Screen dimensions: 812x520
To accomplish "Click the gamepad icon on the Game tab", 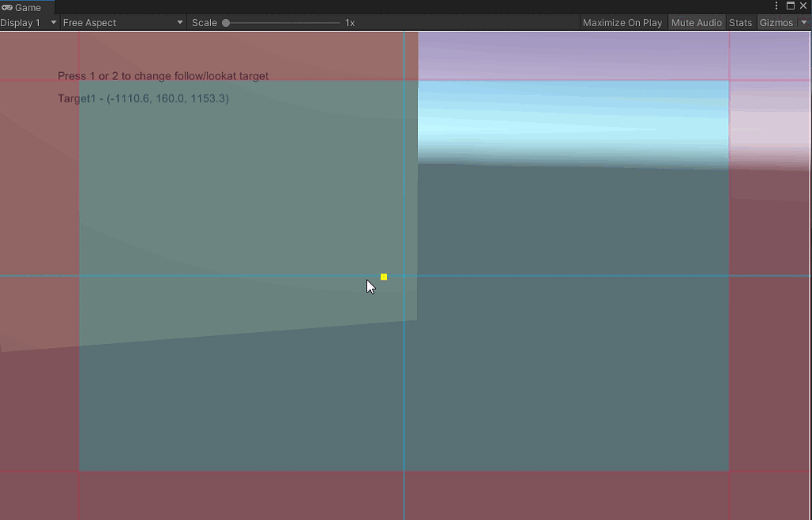I will (x=6, y=7).
